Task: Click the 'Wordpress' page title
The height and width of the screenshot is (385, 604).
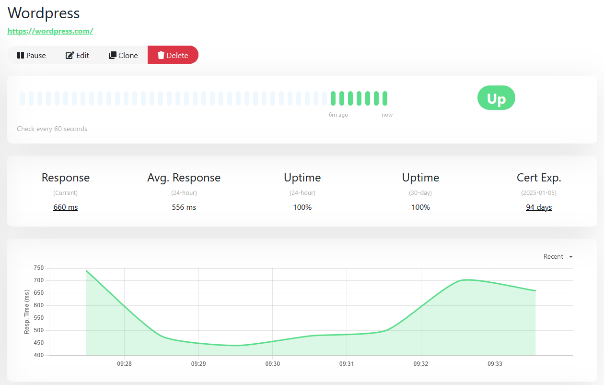Action: coord(43,13)
